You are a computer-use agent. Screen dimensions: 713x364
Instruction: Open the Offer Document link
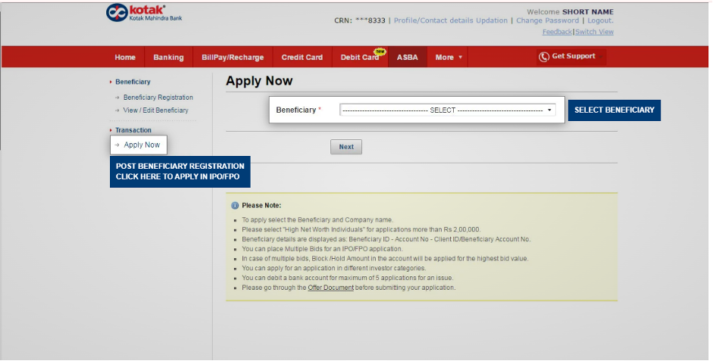click(x=330, y=288)
